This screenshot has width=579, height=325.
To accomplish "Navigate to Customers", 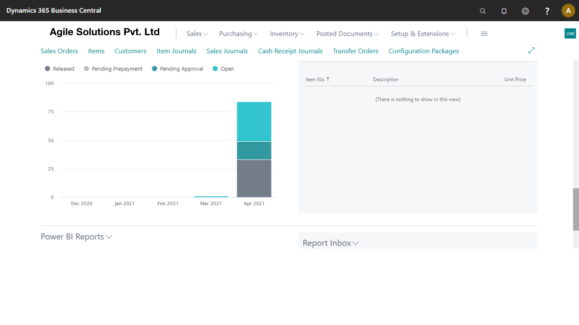I will (x=131, y=51).
